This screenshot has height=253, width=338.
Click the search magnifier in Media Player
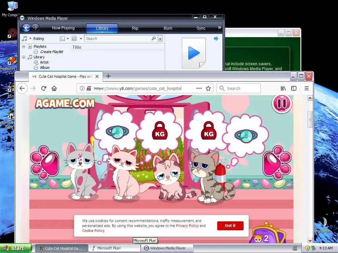pos(154,38)
